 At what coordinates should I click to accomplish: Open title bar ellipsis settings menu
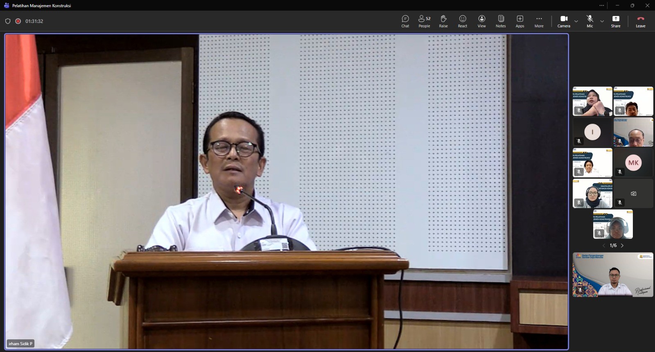tap(601, 6)
